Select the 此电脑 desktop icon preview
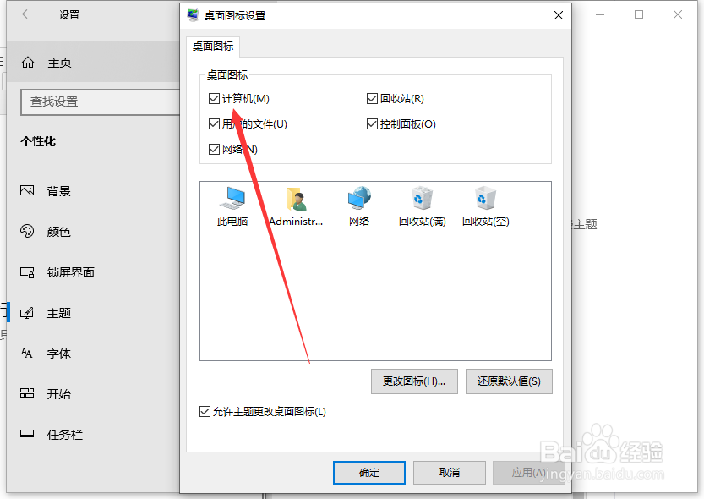Screen dimensions: 704x499 [x=232, y=207]
